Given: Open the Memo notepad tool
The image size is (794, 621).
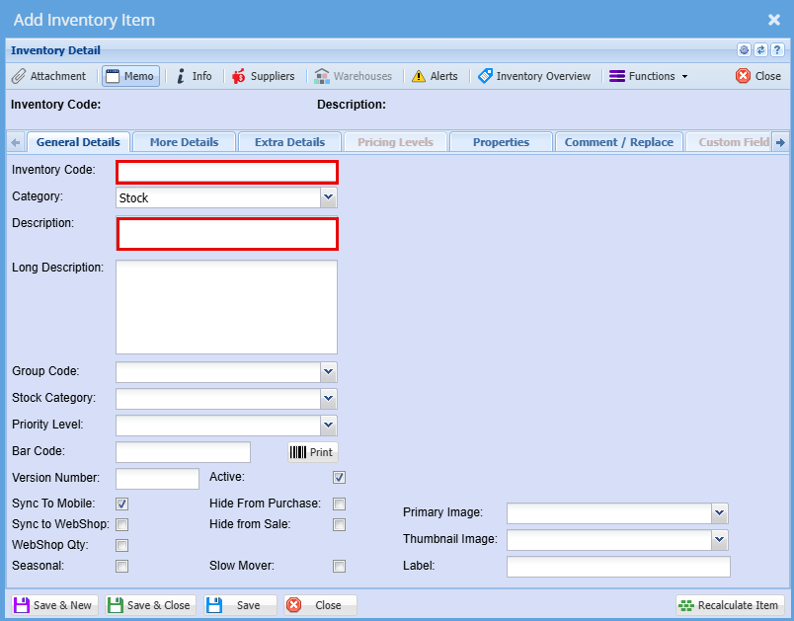Looking at the screenshot, I should click(130, 76).
